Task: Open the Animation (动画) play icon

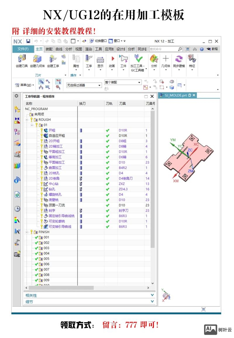Action: point(112,59)
